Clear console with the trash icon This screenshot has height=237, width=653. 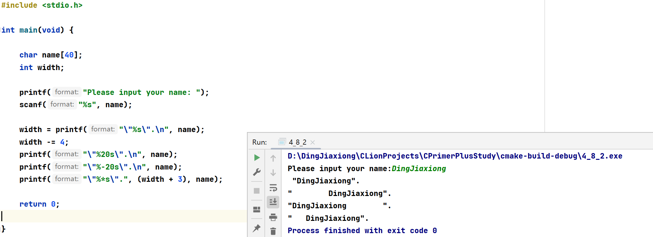pyautogui.click(x=273, y=231)
